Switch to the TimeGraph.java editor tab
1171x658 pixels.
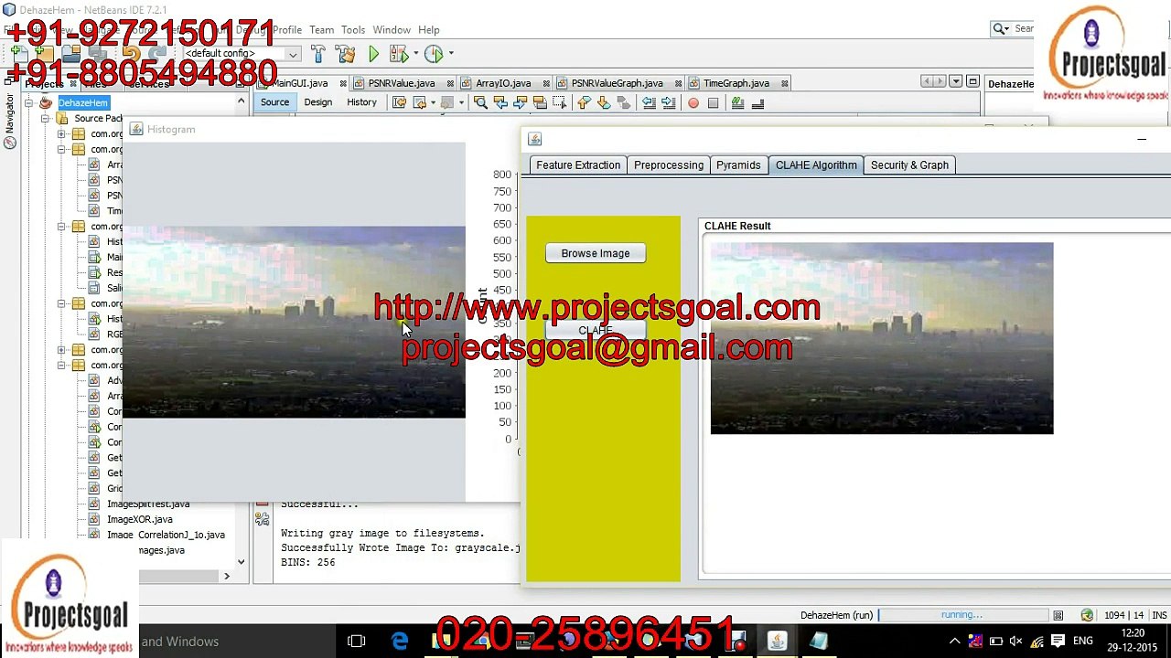coord(736,83)
